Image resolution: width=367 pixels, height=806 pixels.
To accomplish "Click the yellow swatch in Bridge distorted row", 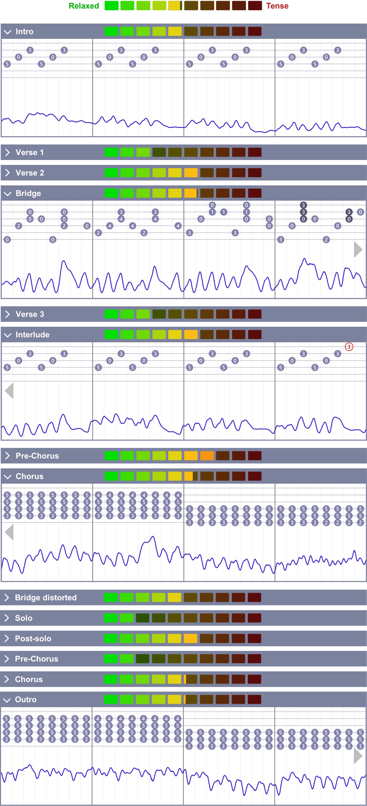I will (x=174, y=598).
